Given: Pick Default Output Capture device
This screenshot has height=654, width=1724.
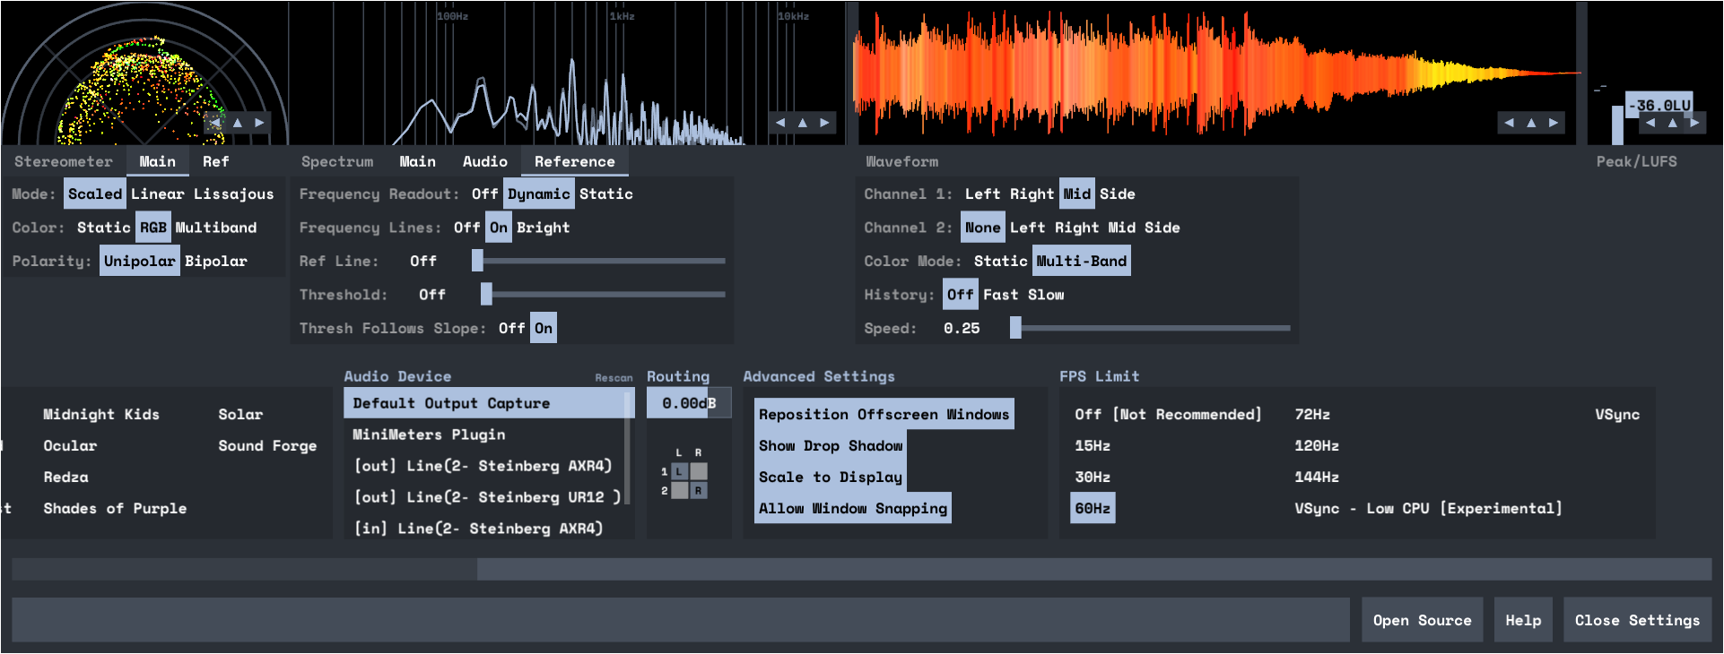Looking at the screenshot, I should (451, 404).
